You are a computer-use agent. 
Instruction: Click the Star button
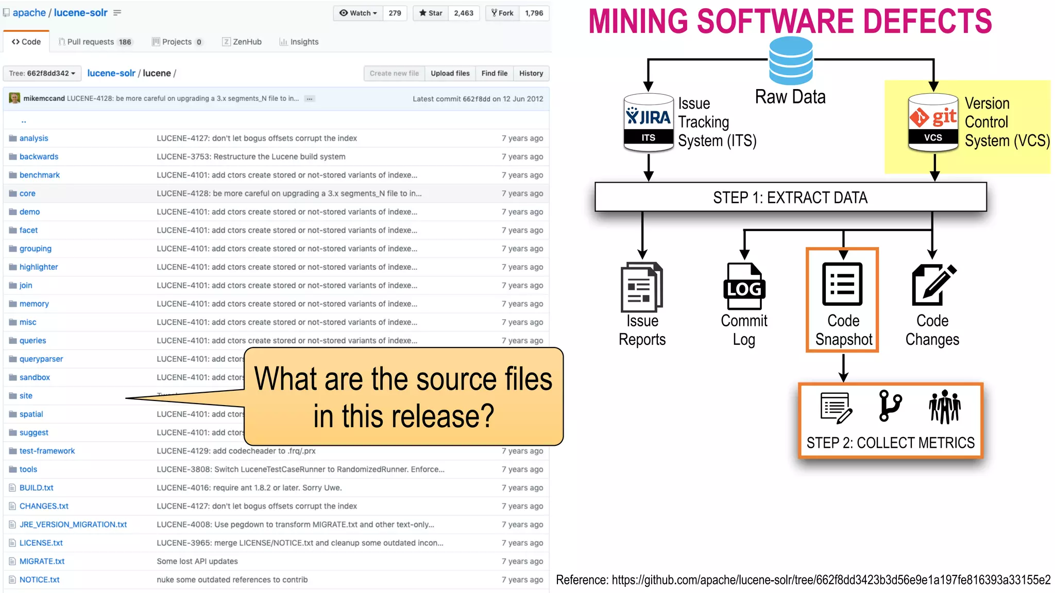coord(431,13)
